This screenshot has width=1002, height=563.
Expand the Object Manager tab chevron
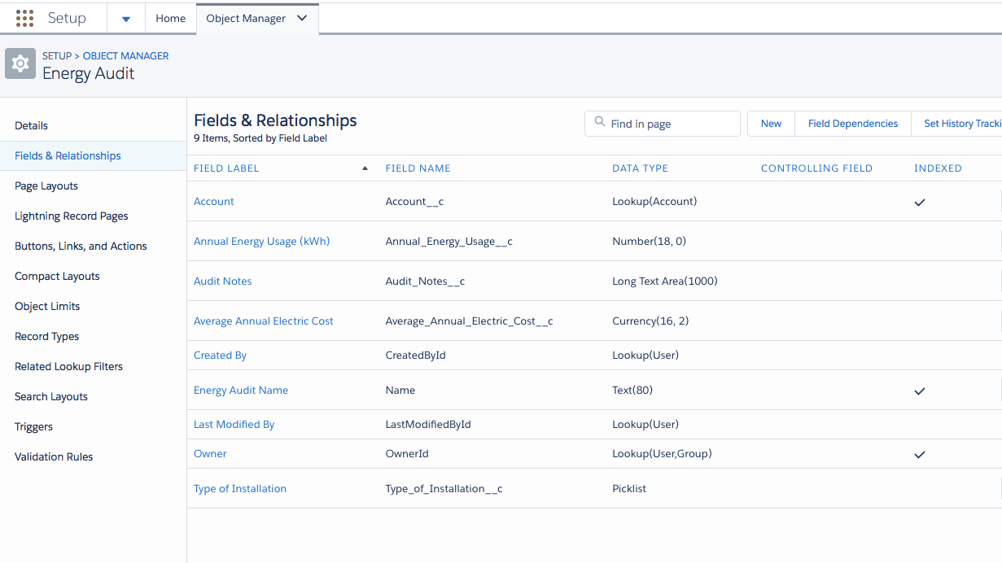click(302, 18)
